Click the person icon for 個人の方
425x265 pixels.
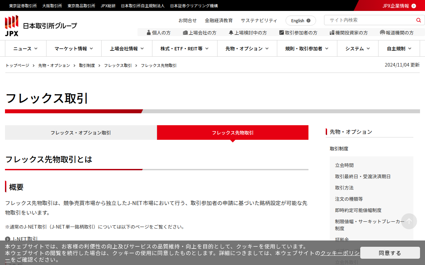click(x=149, y=32)
